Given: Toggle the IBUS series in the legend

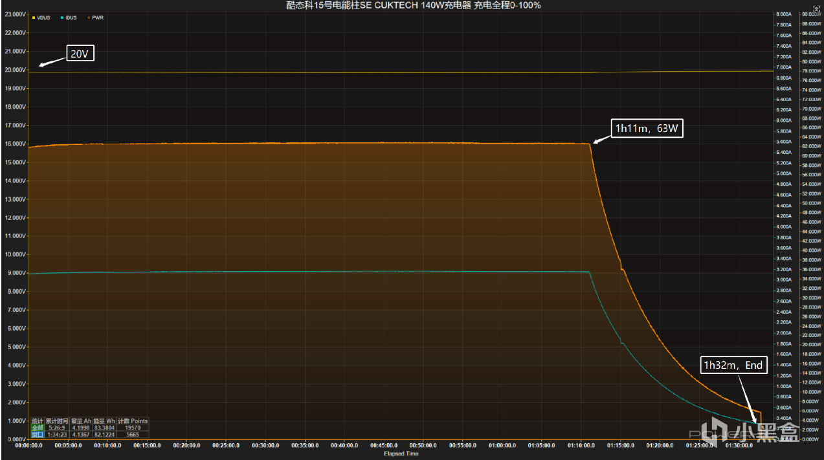Looking at the screenshot, I should (x=67, y=17).
